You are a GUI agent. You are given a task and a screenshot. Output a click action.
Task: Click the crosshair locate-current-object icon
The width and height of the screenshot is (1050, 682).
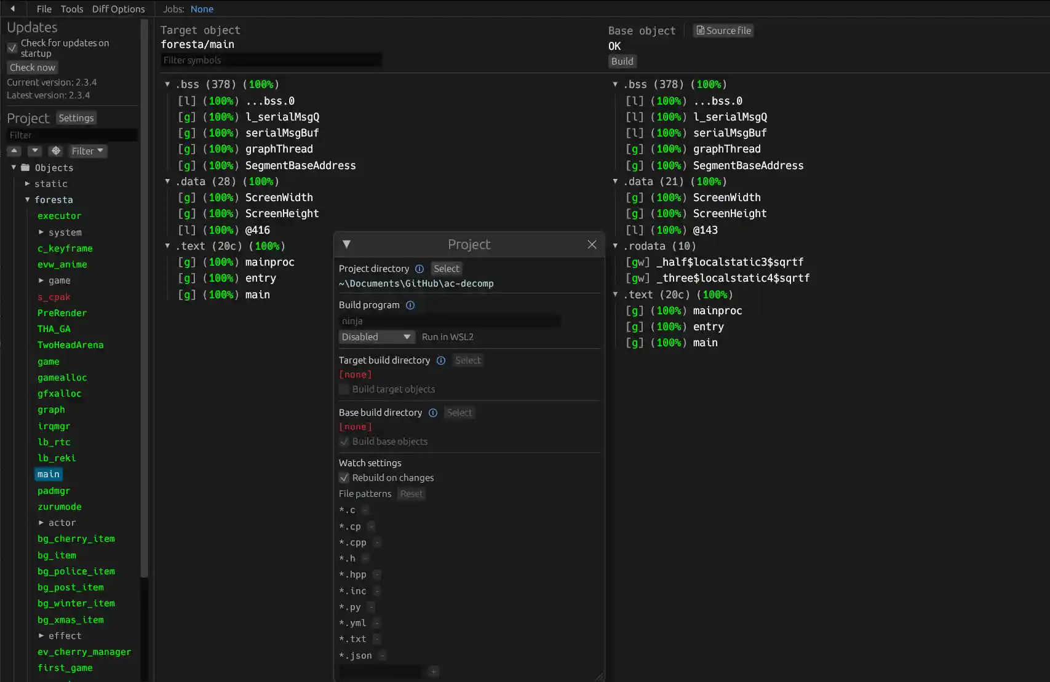click(x=56, y=151)
